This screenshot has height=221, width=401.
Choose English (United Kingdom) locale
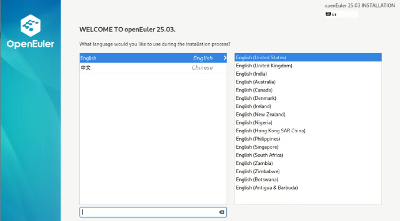(x=308, y=66)
